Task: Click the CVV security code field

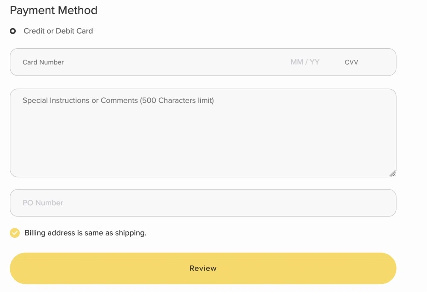Action: pos(351,62)
